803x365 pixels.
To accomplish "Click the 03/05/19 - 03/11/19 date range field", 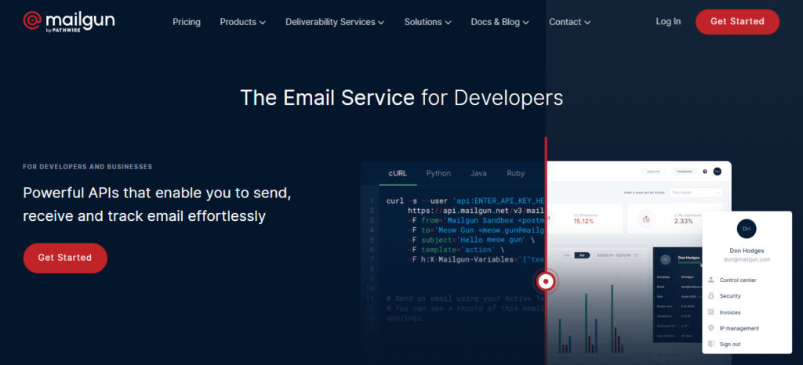I will [616, 255].
